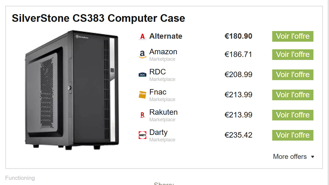Click the Darty logo icon
Image resolution: width=329 pixels, height=185 pixels.
[x=142, y=135]
